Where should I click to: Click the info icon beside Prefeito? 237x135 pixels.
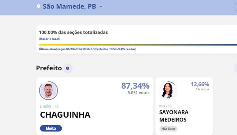click(67, 68)
